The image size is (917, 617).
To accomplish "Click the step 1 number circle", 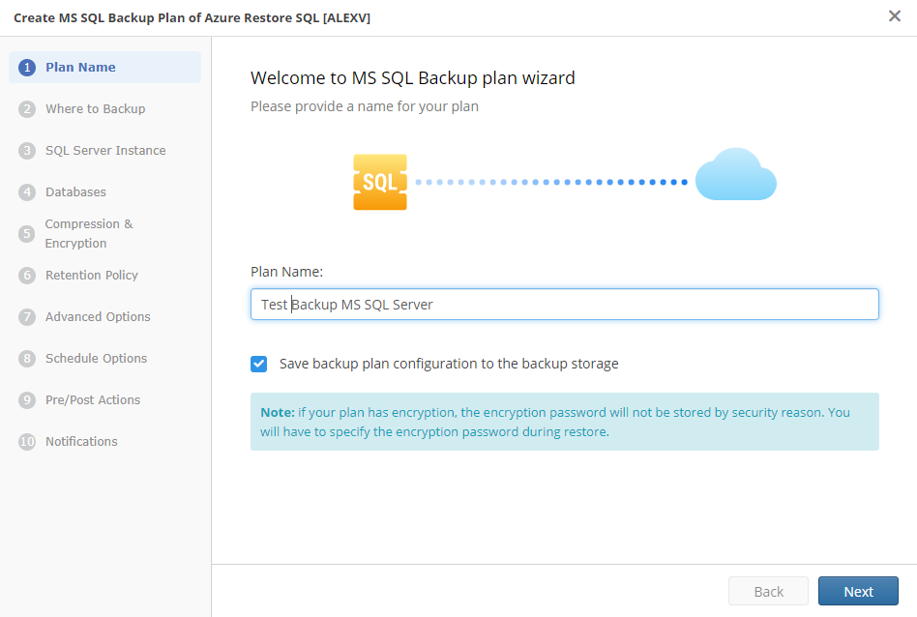I will coord(27,68).
